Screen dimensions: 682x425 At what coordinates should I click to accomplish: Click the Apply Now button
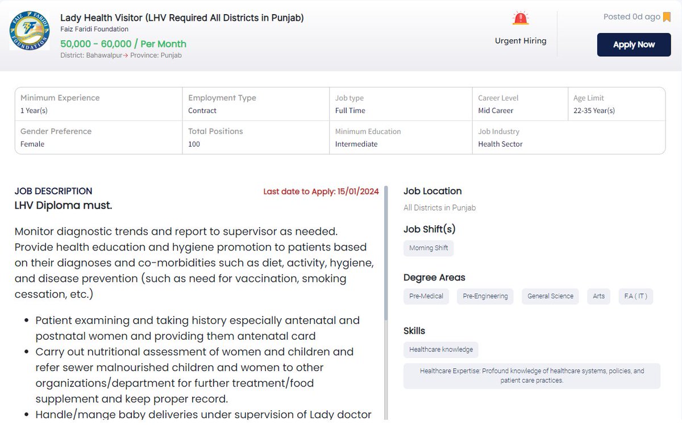[634, 44]
